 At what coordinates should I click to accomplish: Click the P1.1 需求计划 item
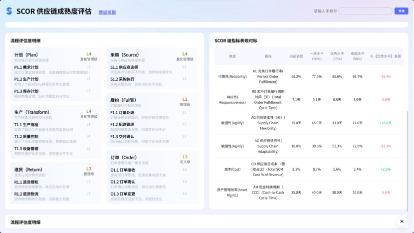(26, 67)
